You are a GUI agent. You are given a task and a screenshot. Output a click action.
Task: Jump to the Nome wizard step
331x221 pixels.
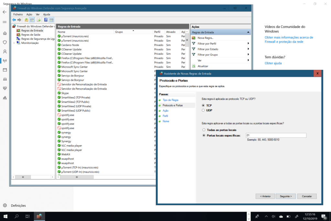(166, 121)
